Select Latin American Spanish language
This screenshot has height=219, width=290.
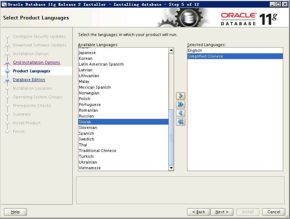point(123,64)
